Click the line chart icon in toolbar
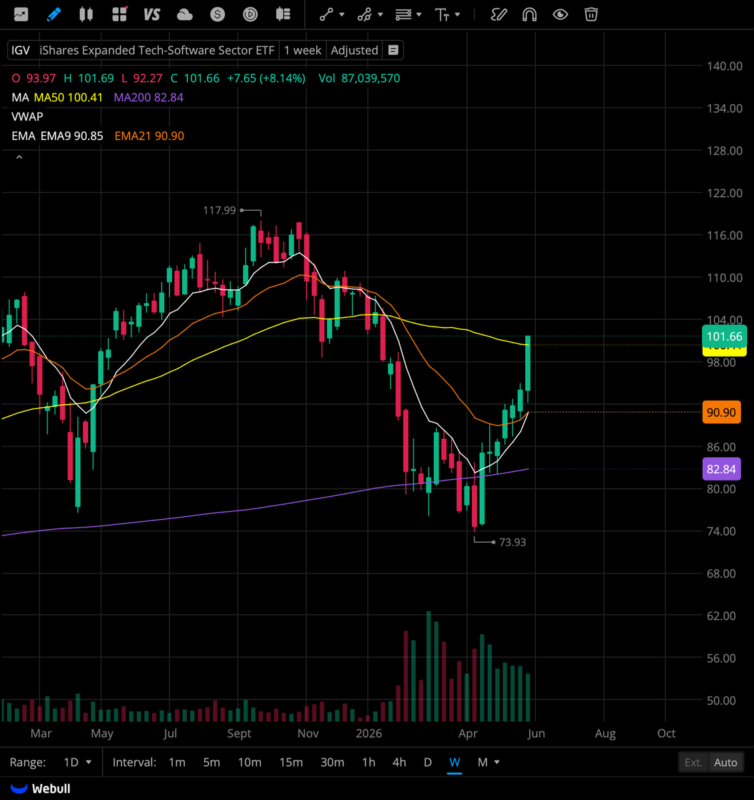This screenshot has height=800, width=754. coord(21,14)
